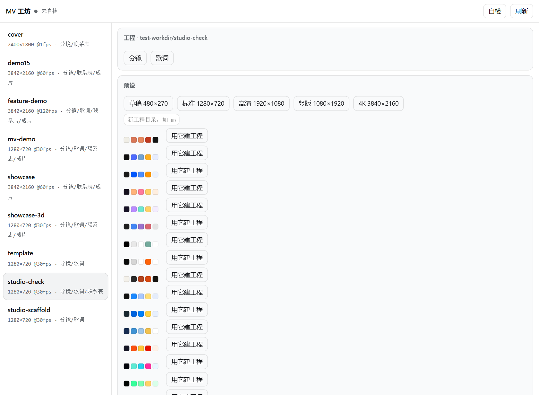
Task: Open the showcase-3d project entry
Action: tap(56, 225)
